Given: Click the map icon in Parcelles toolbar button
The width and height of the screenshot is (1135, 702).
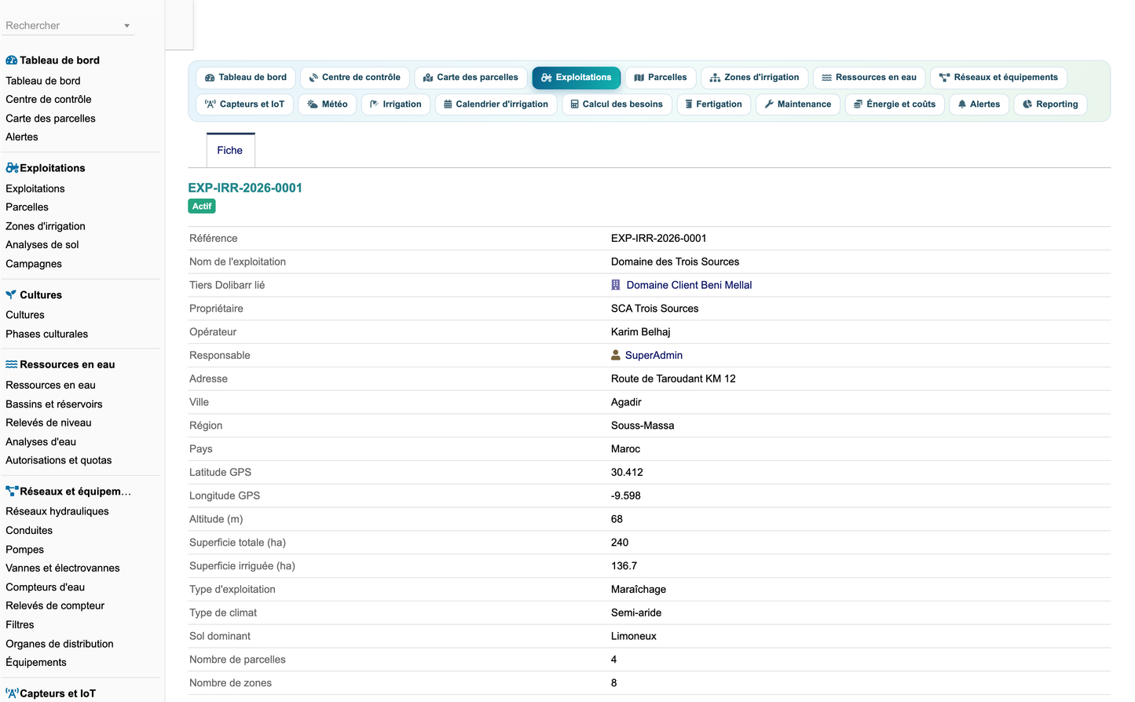Looking at the screenshot, I should click(x=639, y=78).
